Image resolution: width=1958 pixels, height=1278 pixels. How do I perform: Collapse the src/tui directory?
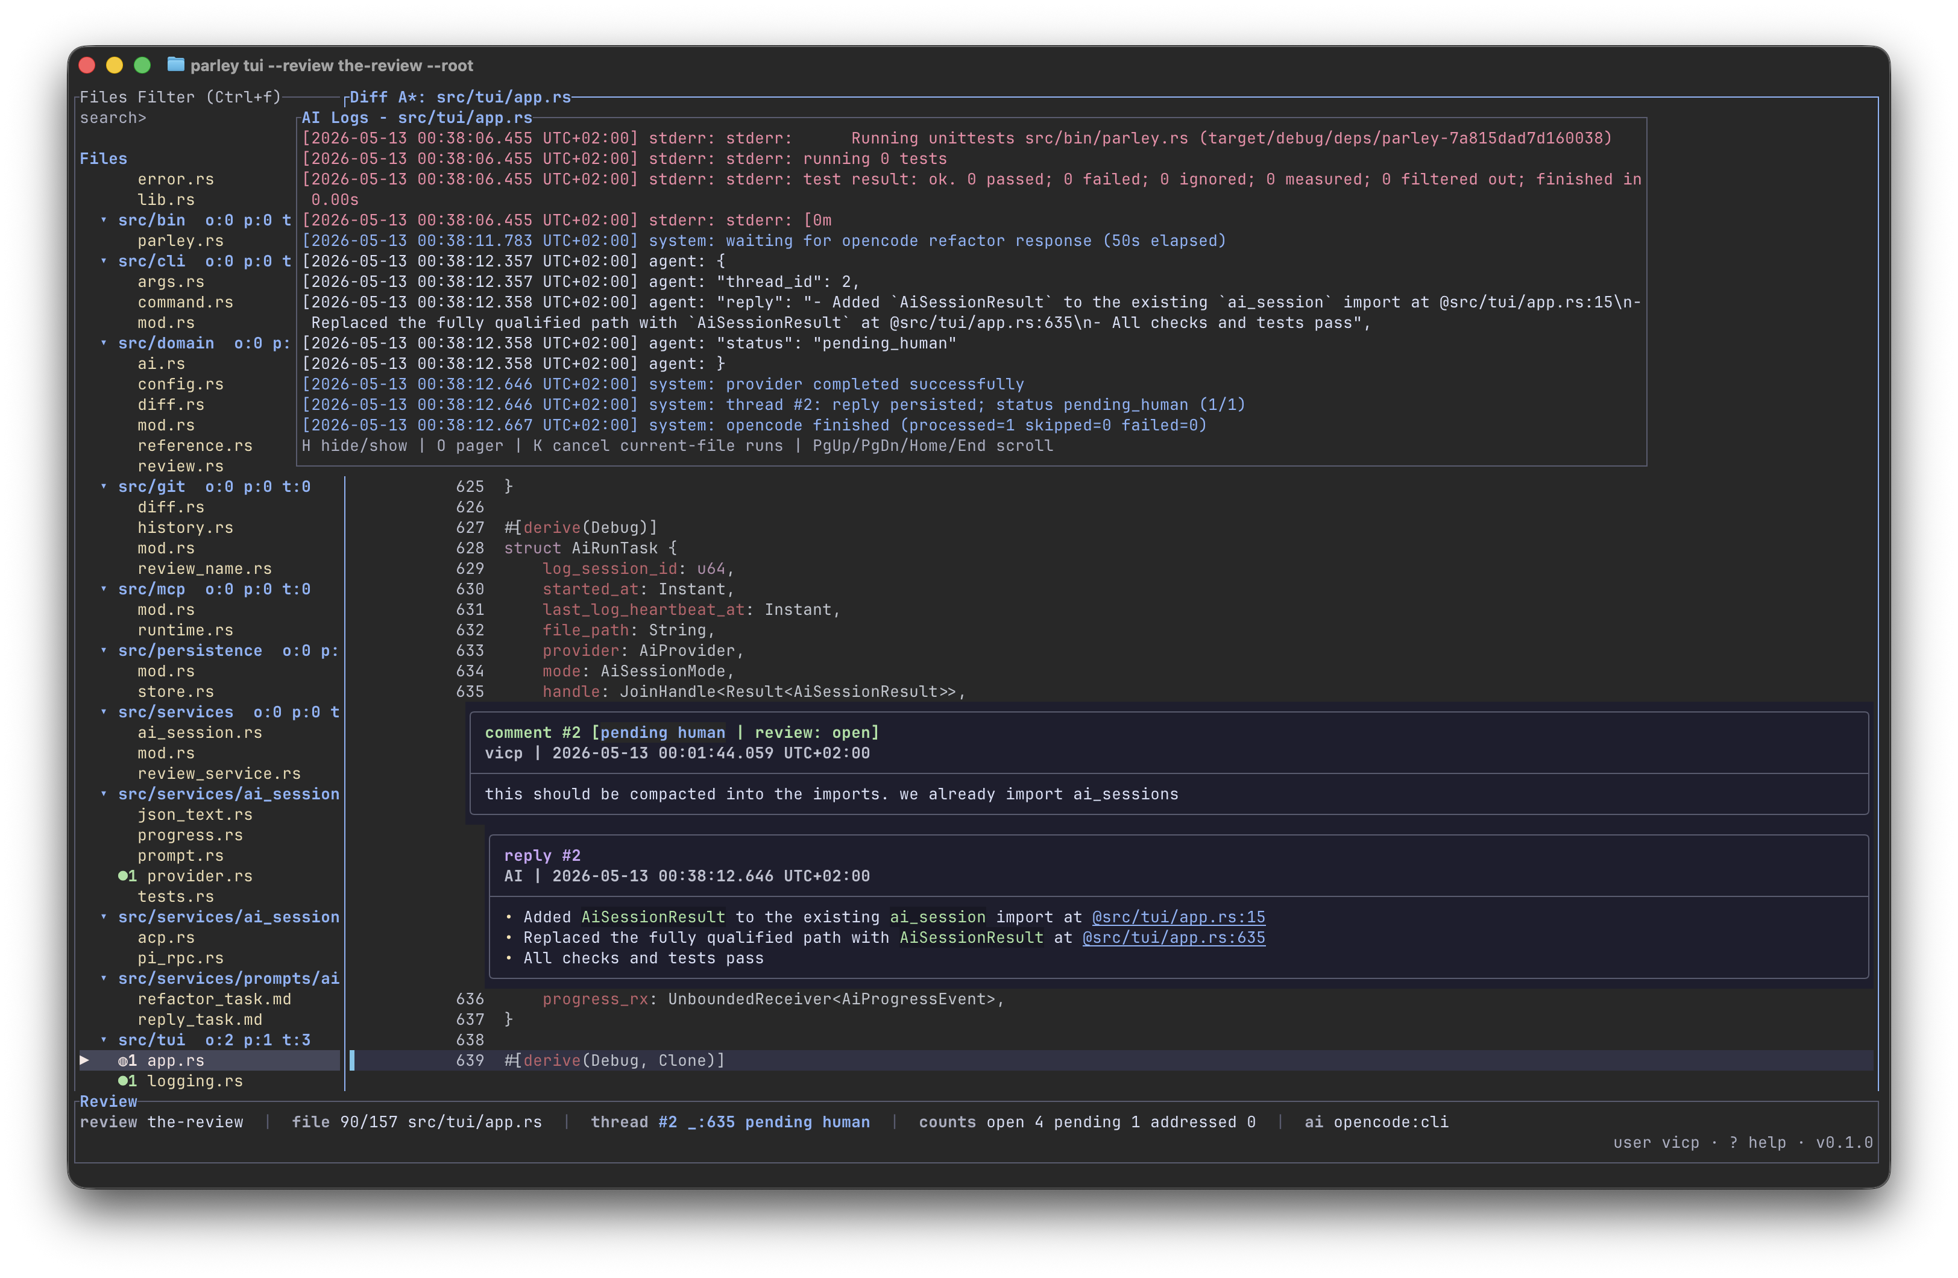[x=104, y=1039]
